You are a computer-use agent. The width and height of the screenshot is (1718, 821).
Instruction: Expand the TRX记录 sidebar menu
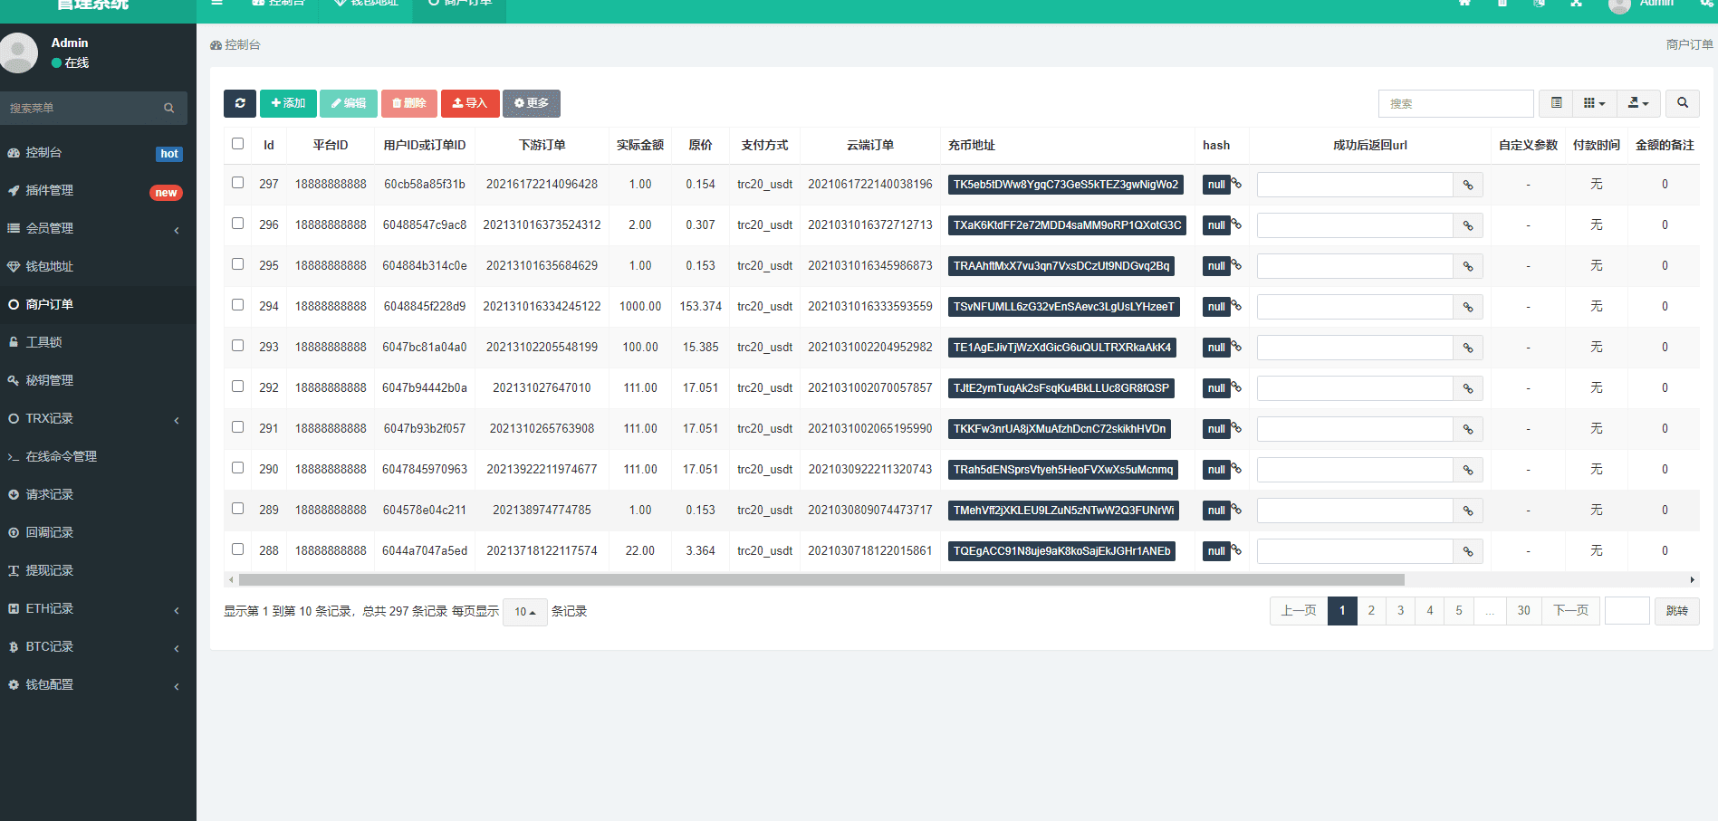point(50,418)
